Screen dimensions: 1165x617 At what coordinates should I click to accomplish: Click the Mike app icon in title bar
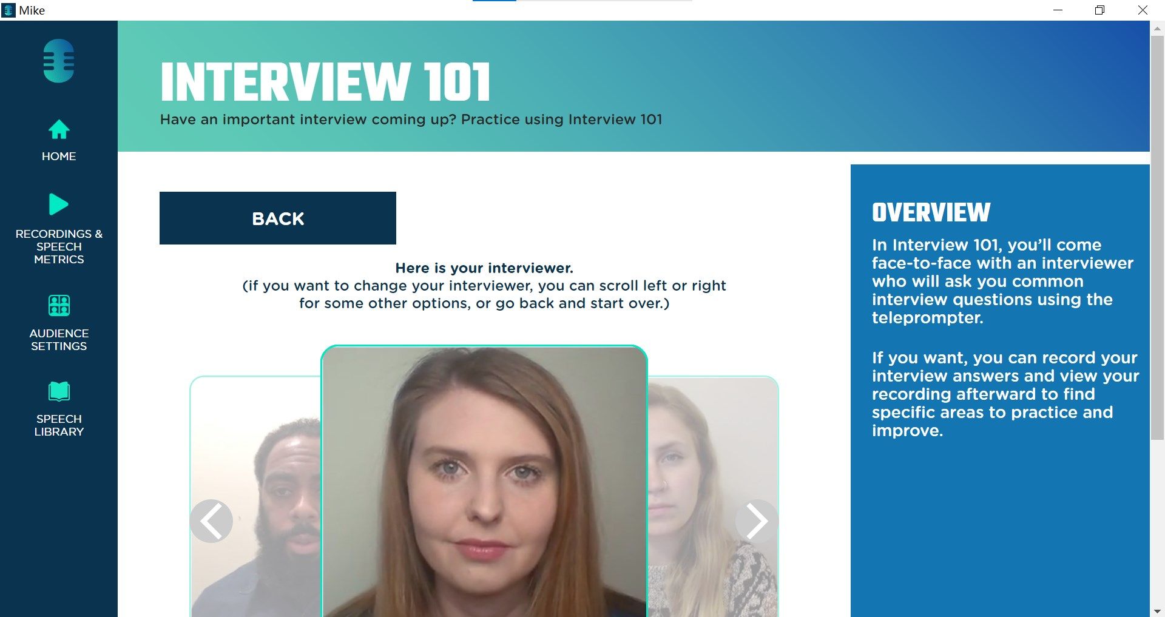click(x=8, y=10)
